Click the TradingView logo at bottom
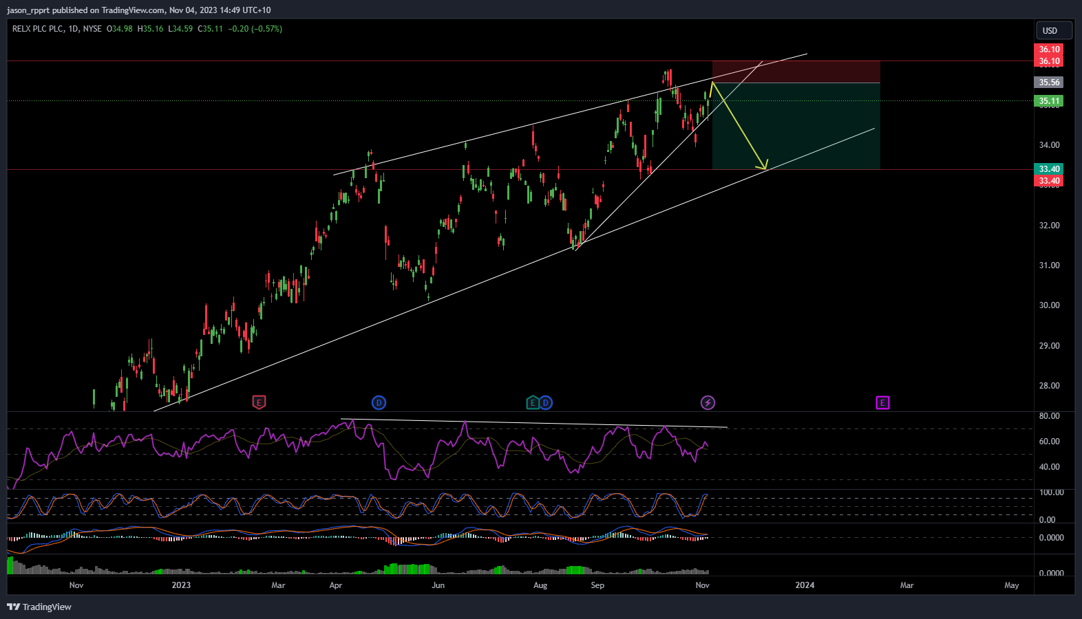 39,607
